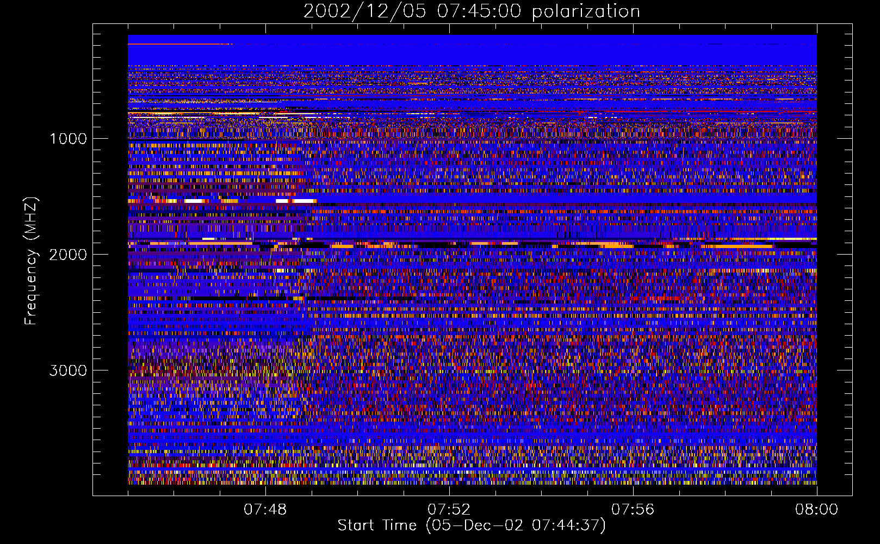This screenshot has width=880, height=544.
Task: Click the 07:52 time tick label
Action: click(449, 510)
